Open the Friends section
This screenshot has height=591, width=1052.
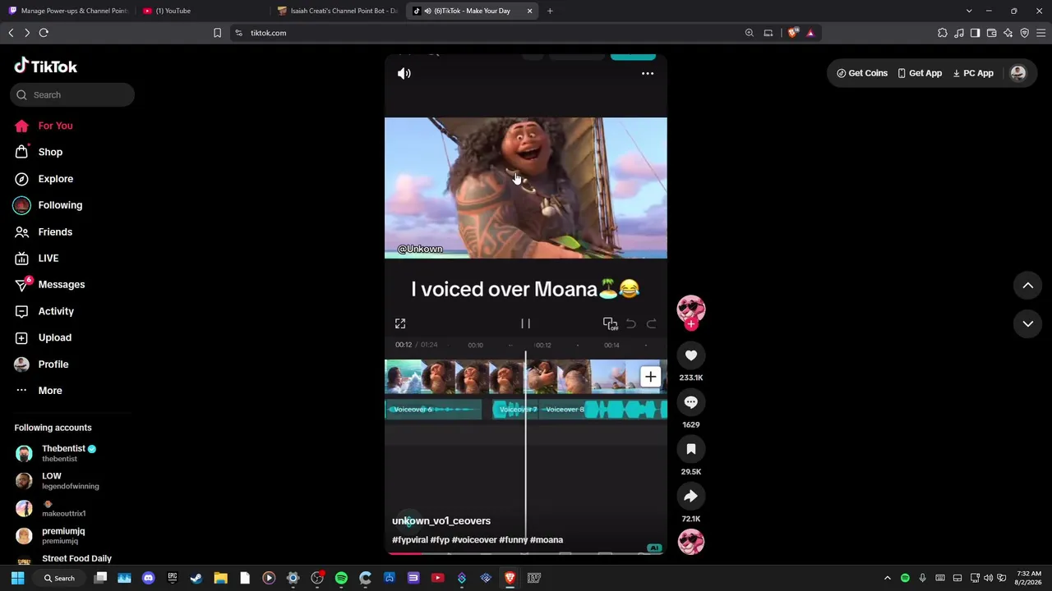click(55, 231)
